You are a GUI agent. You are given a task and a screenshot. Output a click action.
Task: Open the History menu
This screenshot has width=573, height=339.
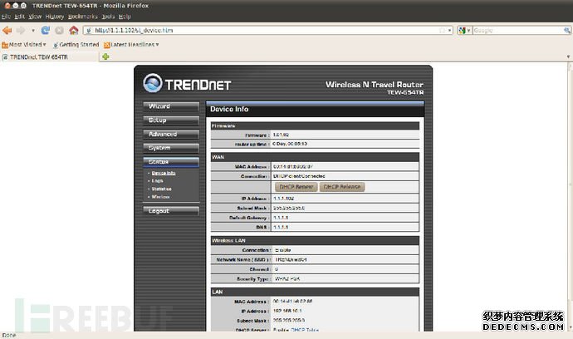(55, 17)
